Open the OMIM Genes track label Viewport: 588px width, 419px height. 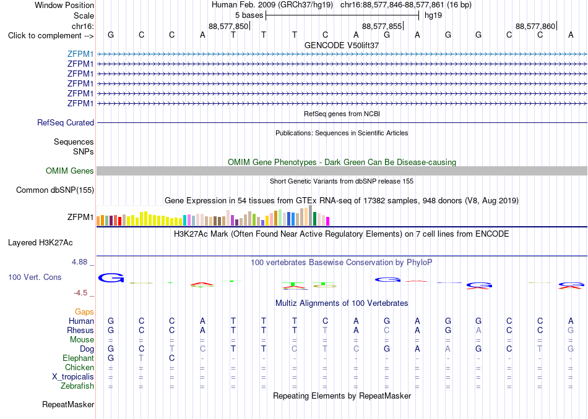69,171
